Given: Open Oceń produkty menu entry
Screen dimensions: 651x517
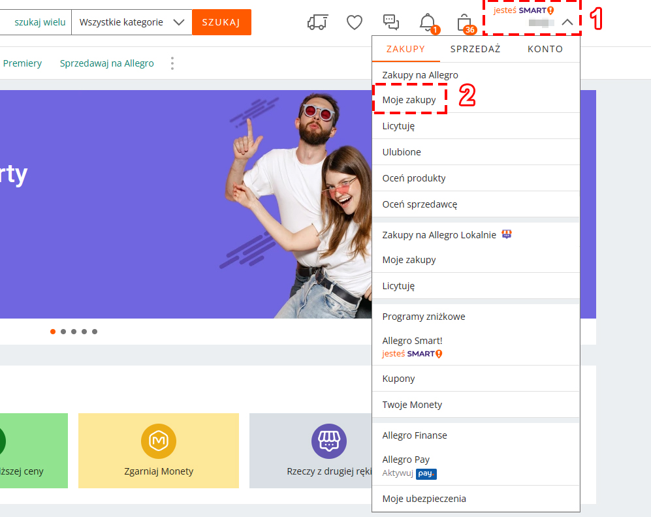Looking at the screenshot, I should (x=476, y=178).
